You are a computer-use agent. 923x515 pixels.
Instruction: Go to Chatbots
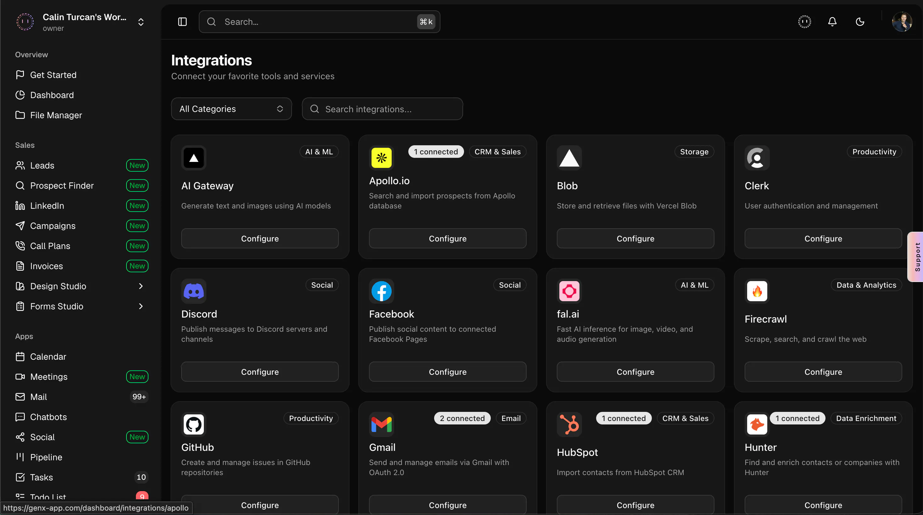[x=82, y=417]
